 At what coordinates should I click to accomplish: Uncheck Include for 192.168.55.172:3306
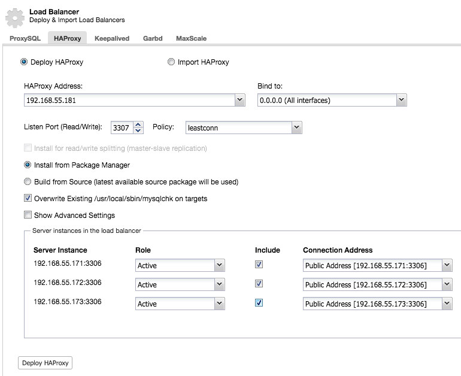259,283
